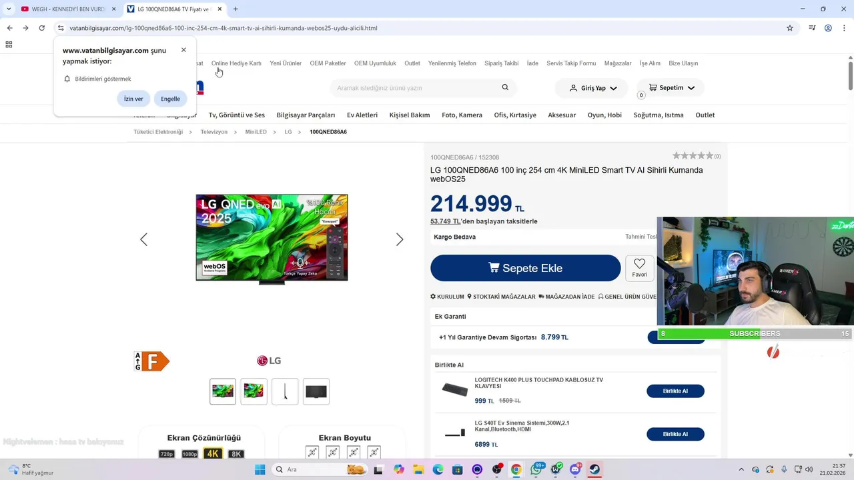Click STOKTAKİ MAĞAZALAR link
854x480 pixels.
(x=501, y=297)
